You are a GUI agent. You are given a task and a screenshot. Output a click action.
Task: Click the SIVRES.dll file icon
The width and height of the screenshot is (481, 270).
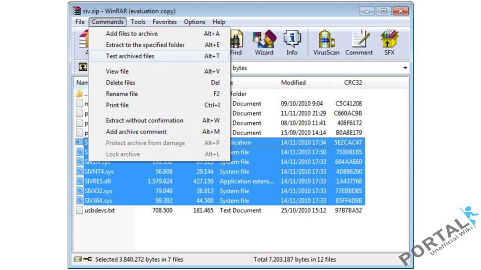79,181
